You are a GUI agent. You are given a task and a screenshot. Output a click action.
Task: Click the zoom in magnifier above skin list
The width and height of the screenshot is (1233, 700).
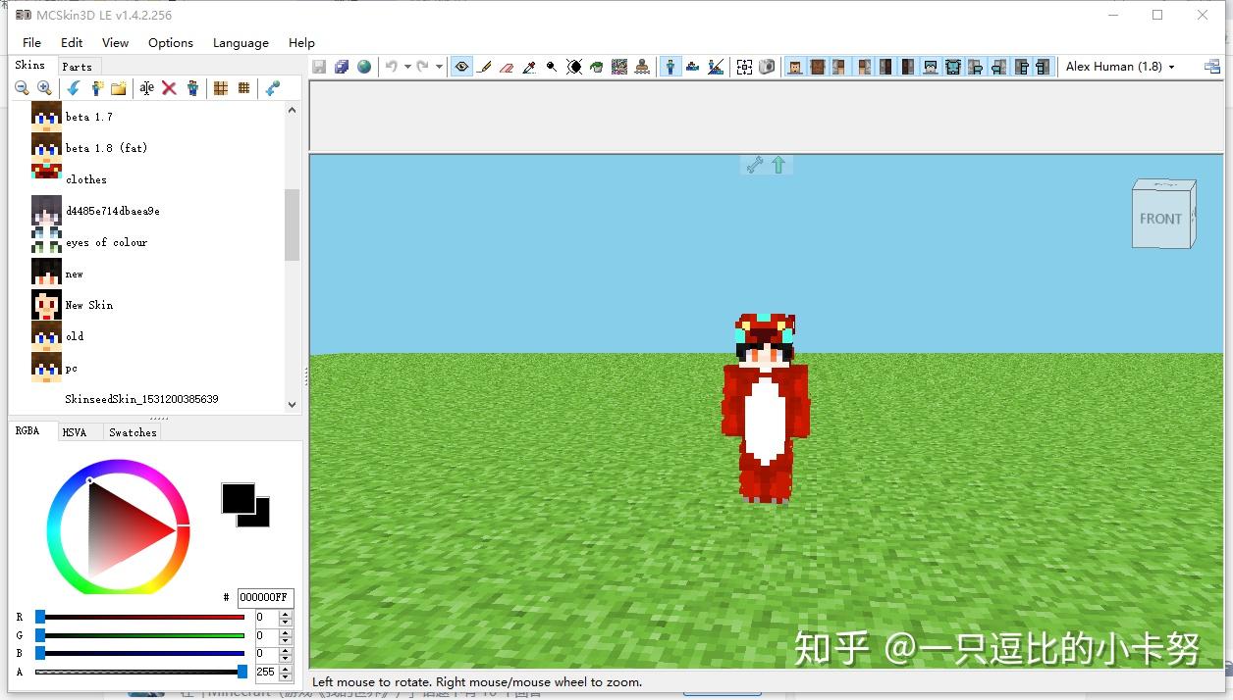click(43, 88)
